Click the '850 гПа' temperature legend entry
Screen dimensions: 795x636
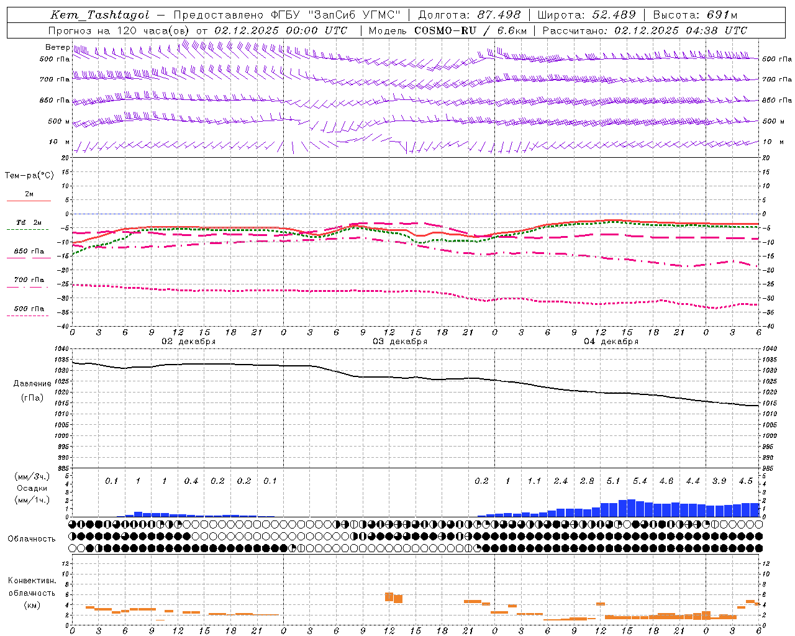pos(29,252)
